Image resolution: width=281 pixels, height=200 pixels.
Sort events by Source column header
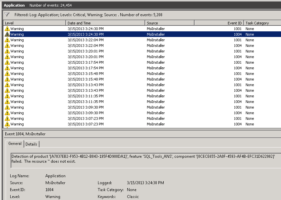click(x=169, y=23)
